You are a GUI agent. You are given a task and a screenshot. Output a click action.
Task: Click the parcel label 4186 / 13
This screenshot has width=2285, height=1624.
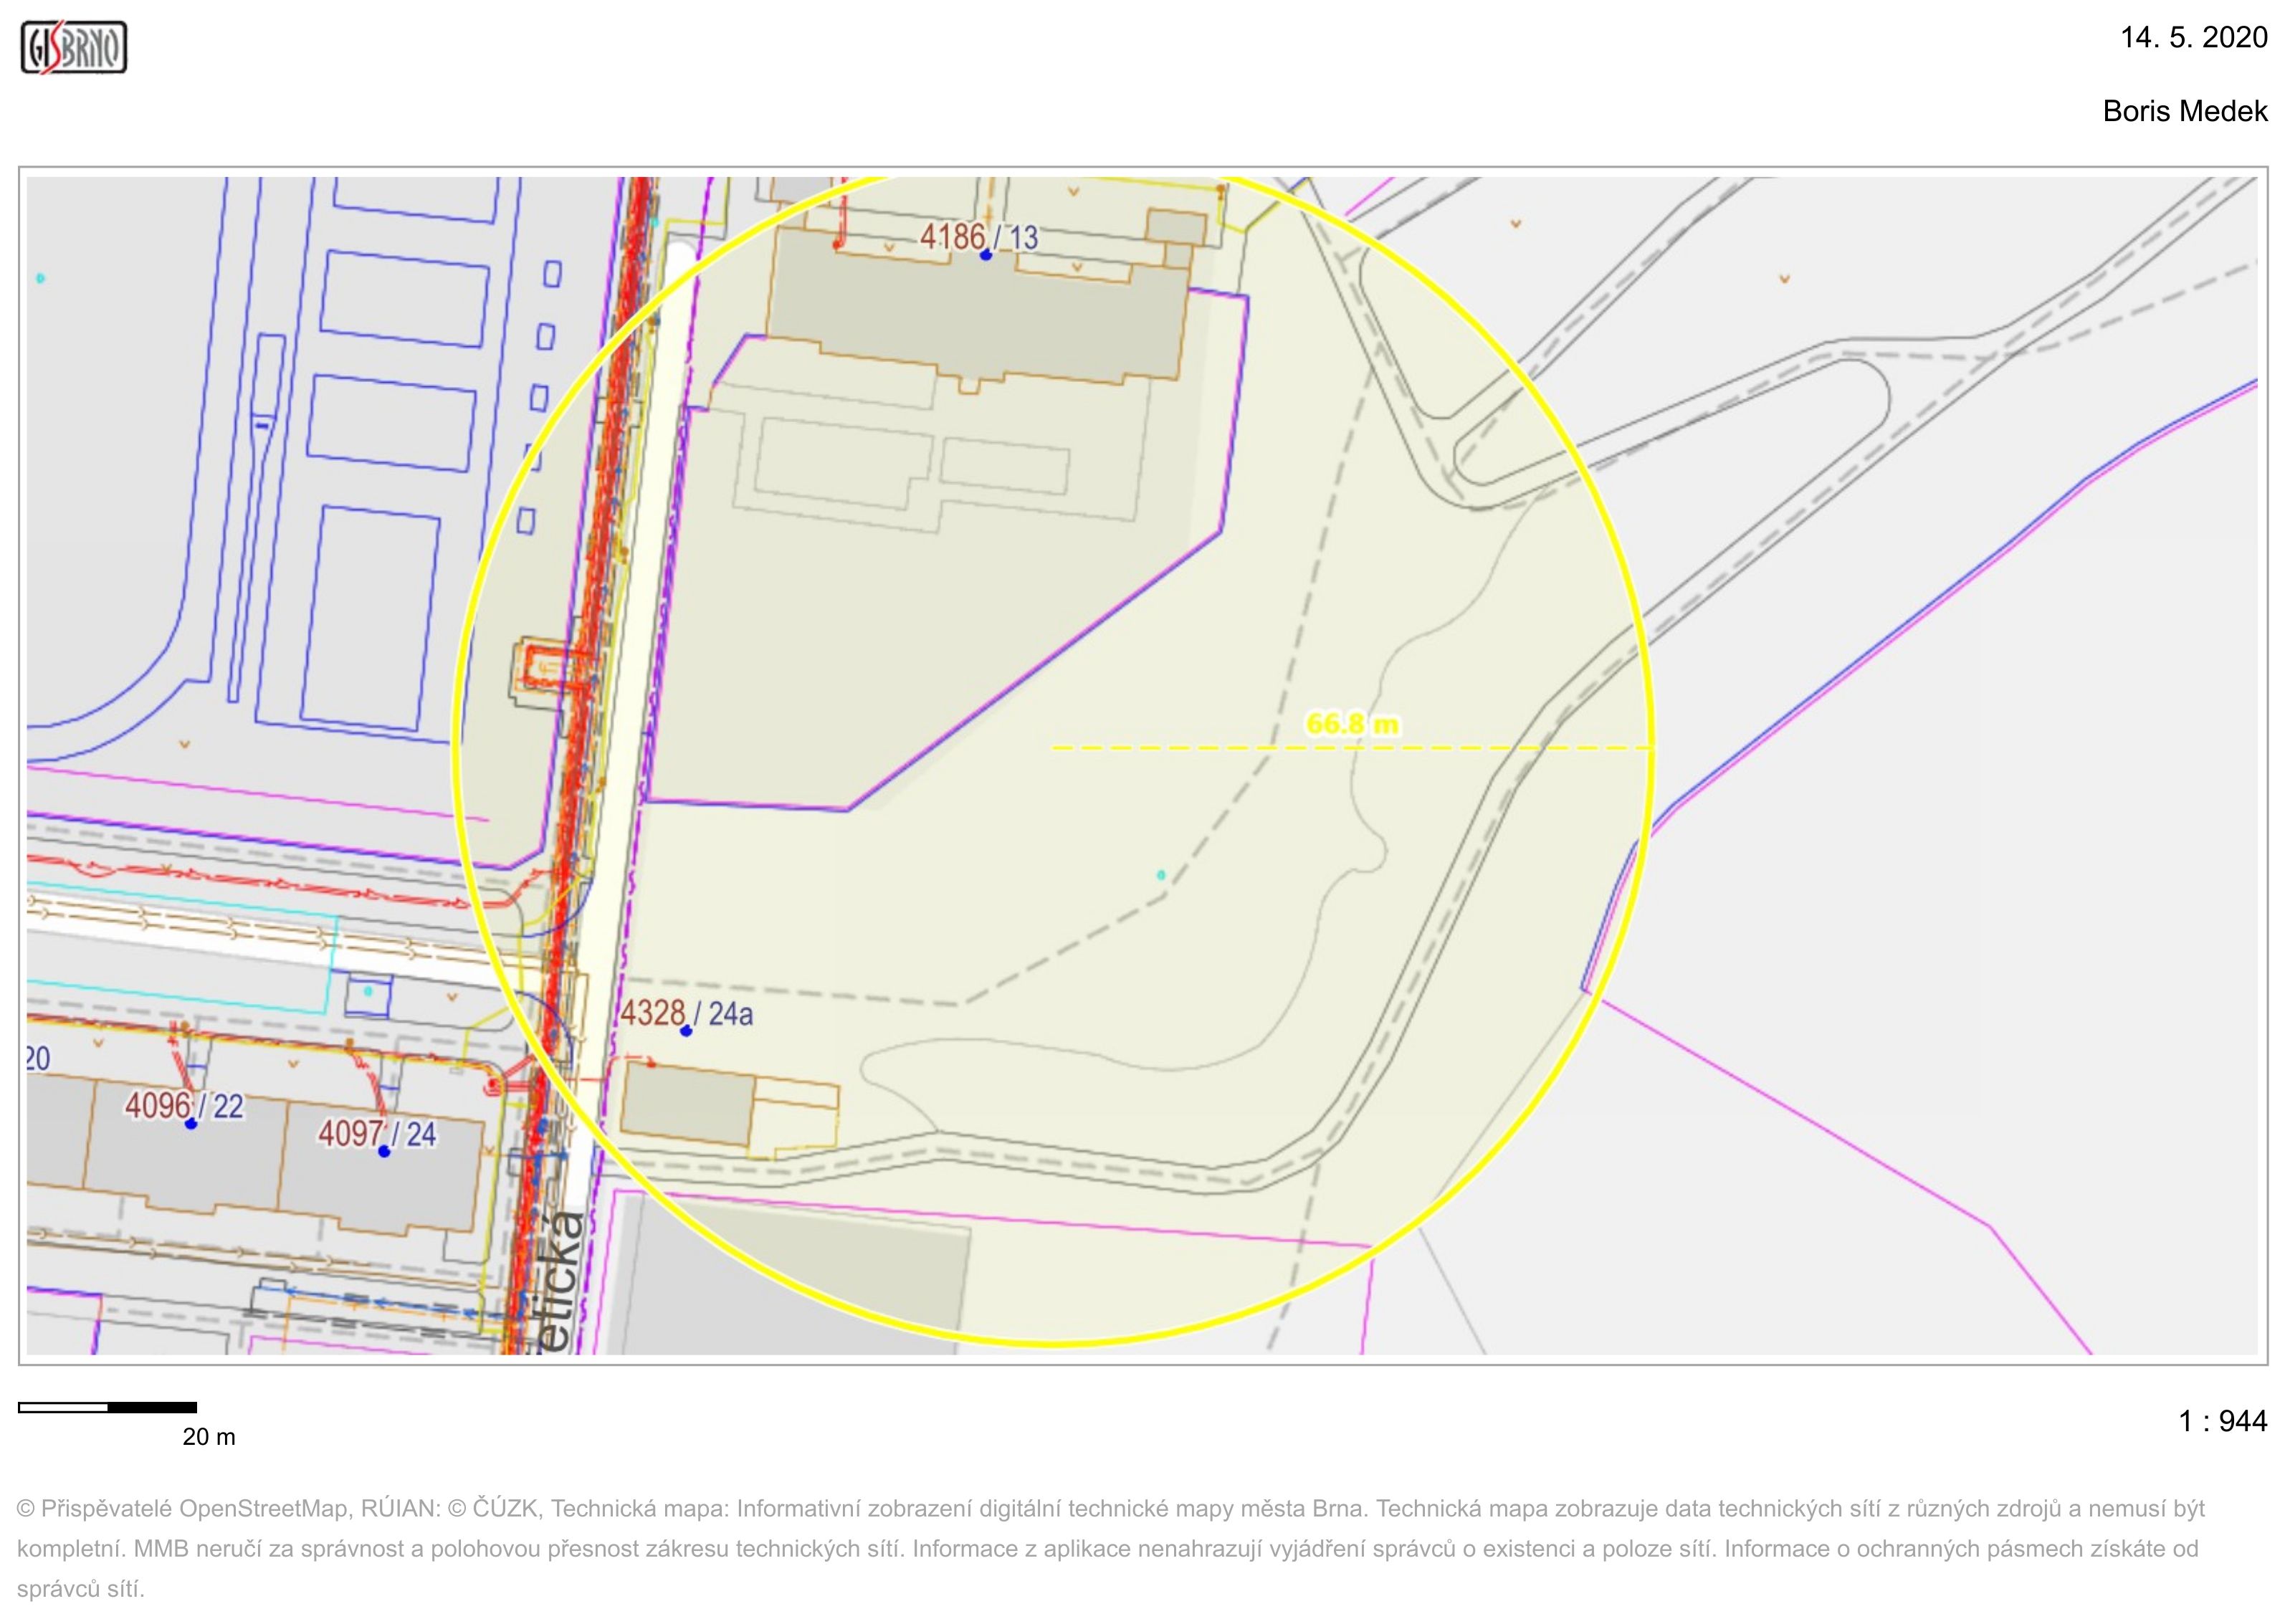[978, 237]
